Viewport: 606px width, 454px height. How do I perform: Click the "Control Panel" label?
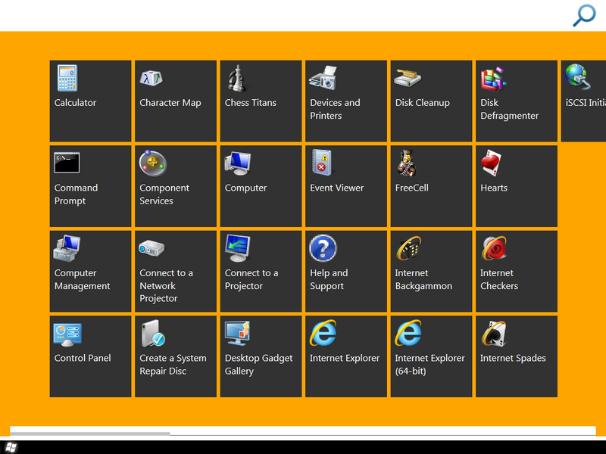pyautogui.click(x=83, y=358)
